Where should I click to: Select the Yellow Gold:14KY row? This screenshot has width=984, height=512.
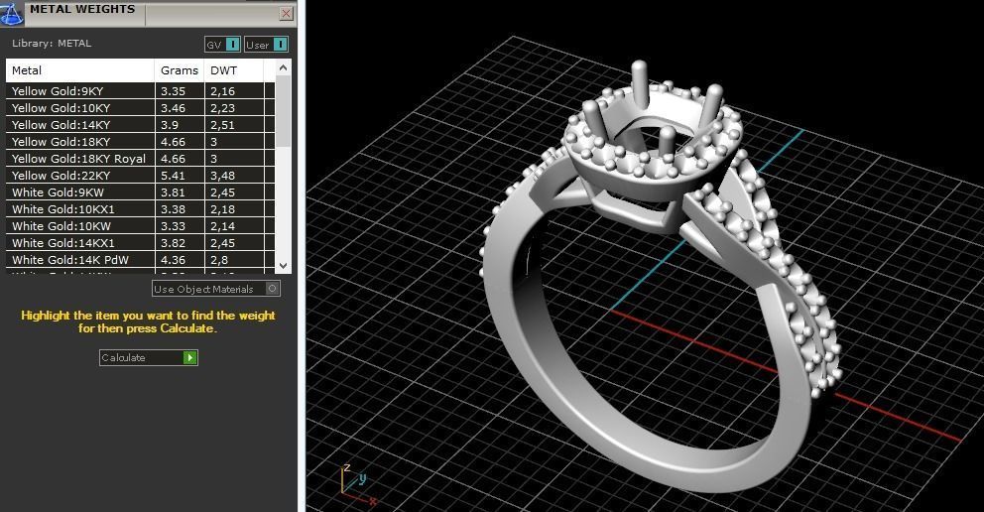(x=141, y=125)
